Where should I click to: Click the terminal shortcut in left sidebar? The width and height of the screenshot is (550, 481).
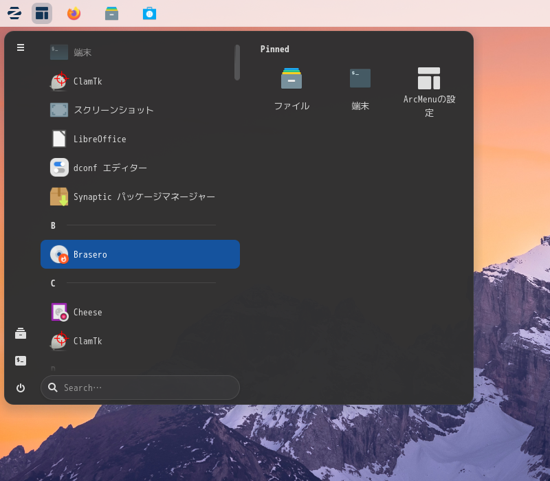(21, 361)
